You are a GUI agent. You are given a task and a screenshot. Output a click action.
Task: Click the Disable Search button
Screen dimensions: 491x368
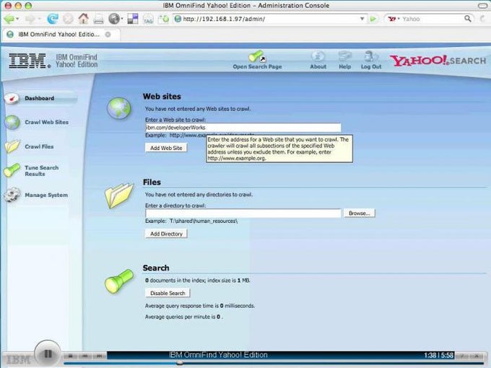point(168,293)
